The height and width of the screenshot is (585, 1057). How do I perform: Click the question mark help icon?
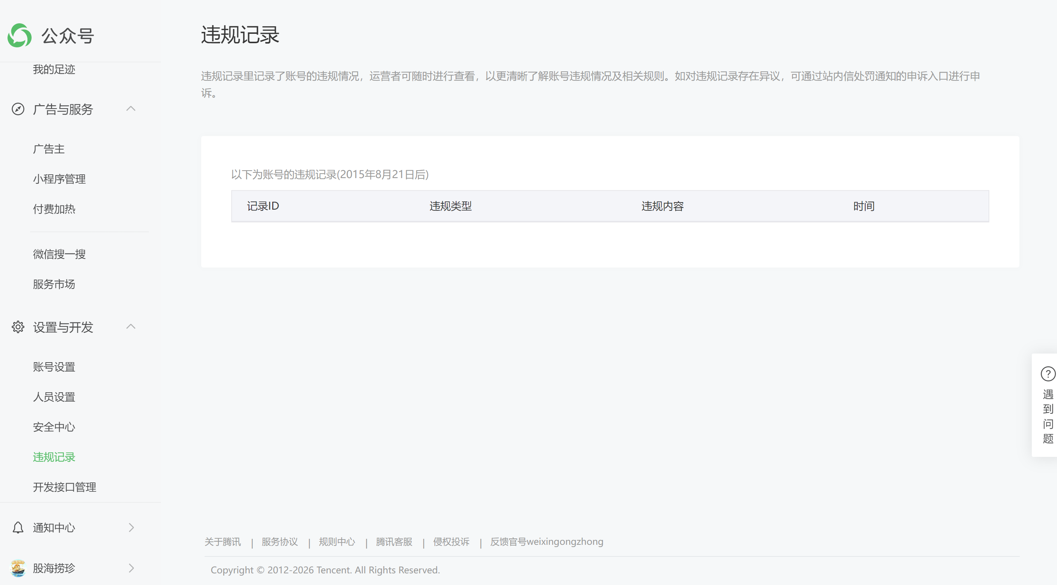click(1048, 374)
